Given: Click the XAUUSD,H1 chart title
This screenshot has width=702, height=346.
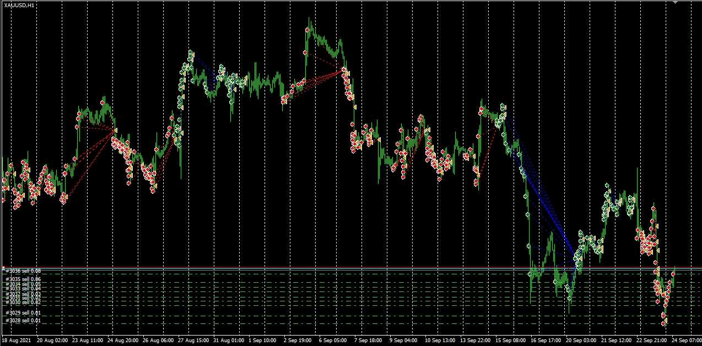Looking at the screenshot, I should pyautogui.click(x=19, y=5).
